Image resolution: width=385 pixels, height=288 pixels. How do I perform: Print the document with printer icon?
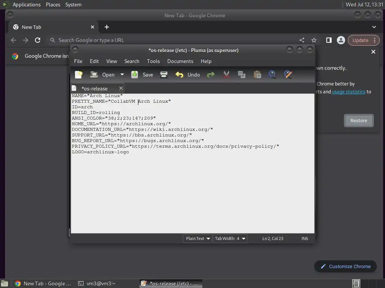pyautogui.click(x=164, y=75)
